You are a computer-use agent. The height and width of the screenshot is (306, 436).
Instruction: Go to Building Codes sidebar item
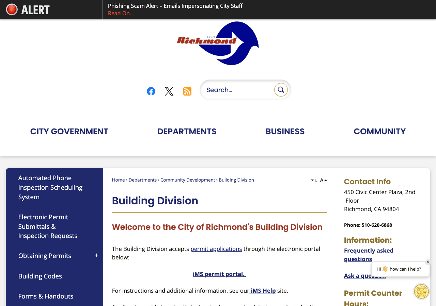pyautogui.click(x=40, y=276)
